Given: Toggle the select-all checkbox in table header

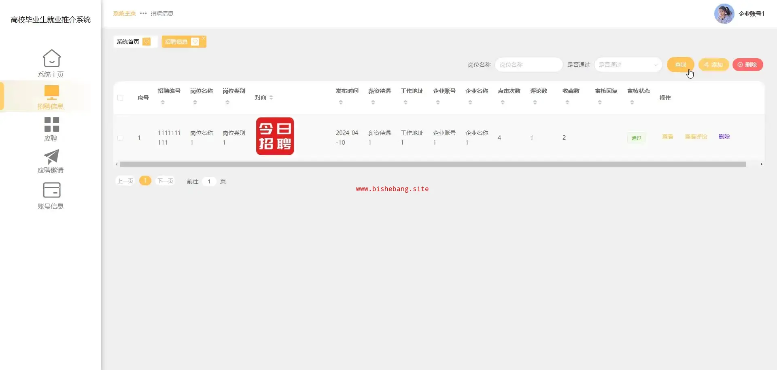Looking at the screenshot, I should tap(120, 98).
